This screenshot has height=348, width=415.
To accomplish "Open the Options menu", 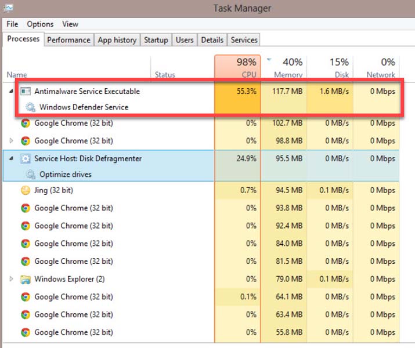I will pyautogui.click(x=40, y=24).
